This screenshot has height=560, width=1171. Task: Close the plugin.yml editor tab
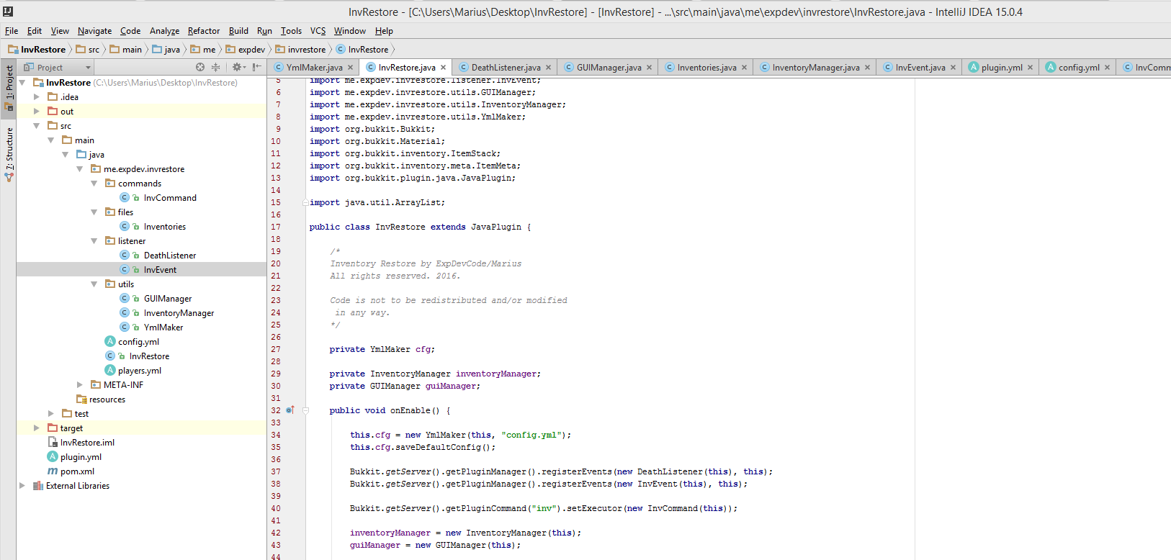tap(1030, 68)
